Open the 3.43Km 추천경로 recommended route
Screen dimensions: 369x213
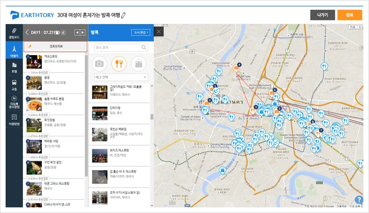coord(38,115)
